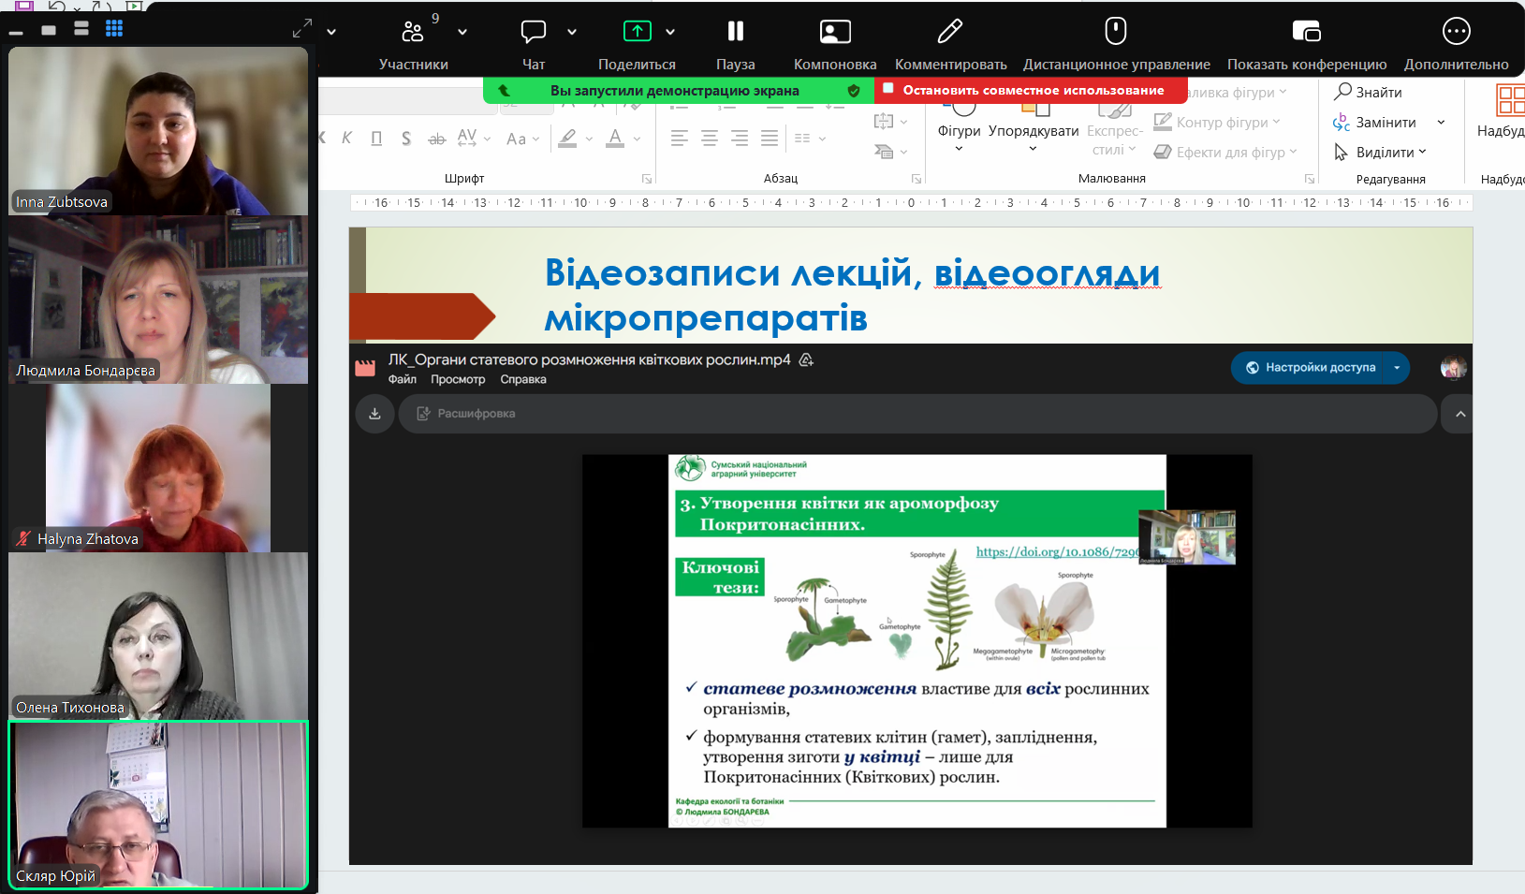Image resolution: width=1525 pixels, height=894 pixels.
Task: Switch to gallery grid view of video panel
Action: tap(114, 29)
